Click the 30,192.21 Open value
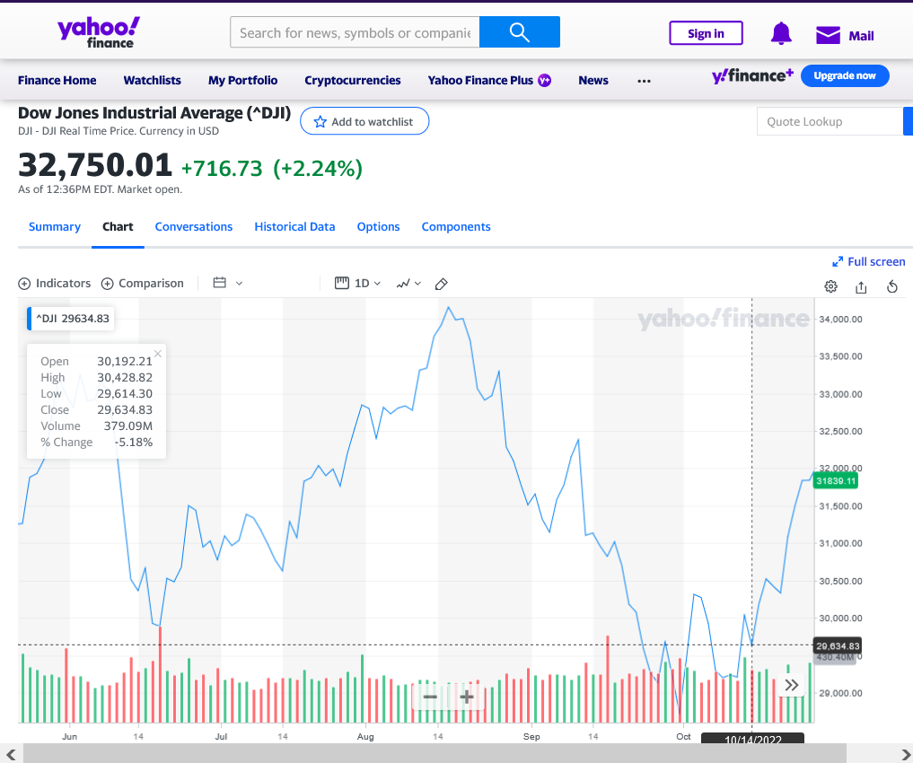The width and height of the screenshot is (913, 763). click(x=125, y=362)
